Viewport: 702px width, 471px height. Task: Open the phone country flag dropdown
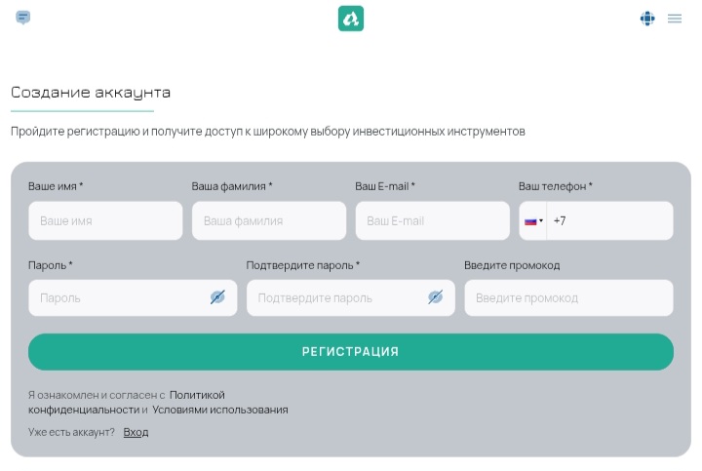[533, 221]
